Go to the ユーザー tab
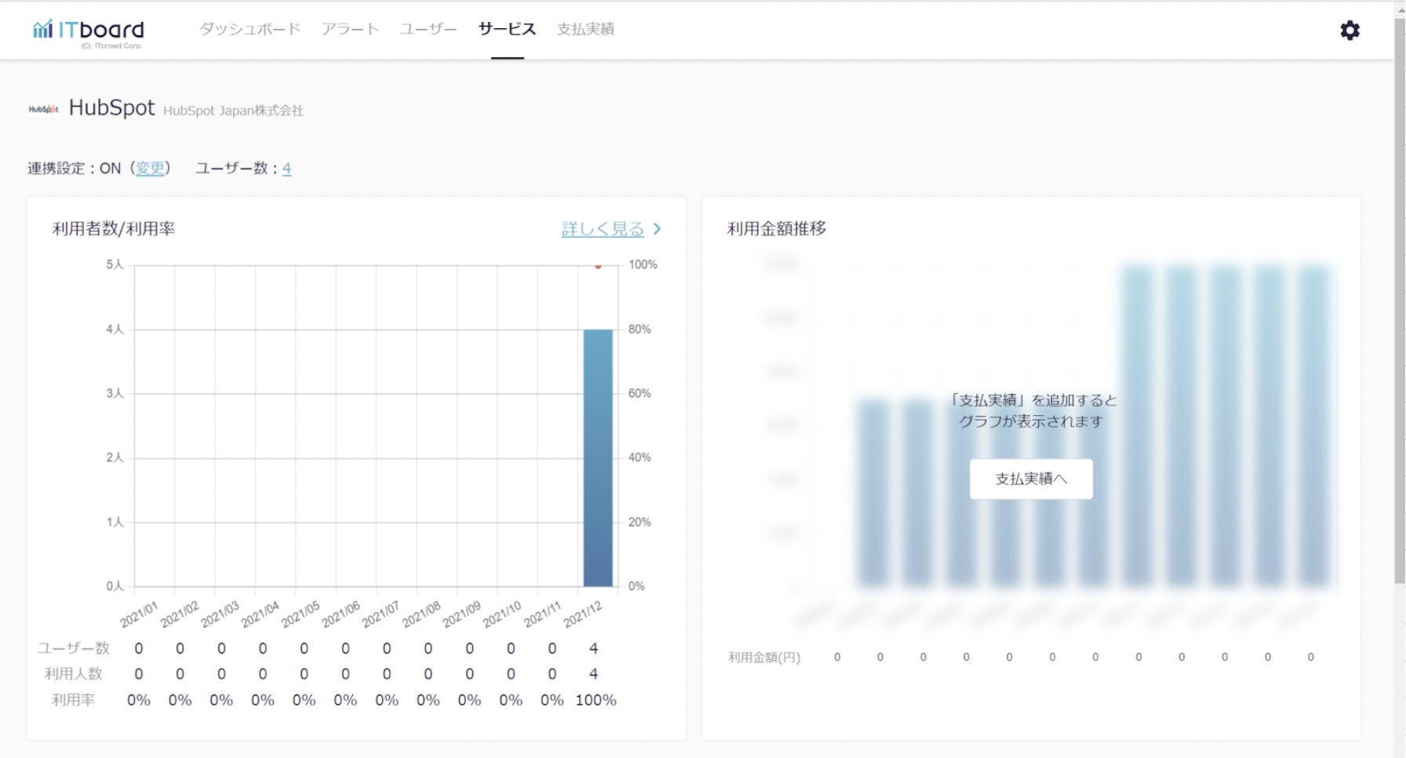Viewport: 1406px width, 758px height. click(428, 29)
